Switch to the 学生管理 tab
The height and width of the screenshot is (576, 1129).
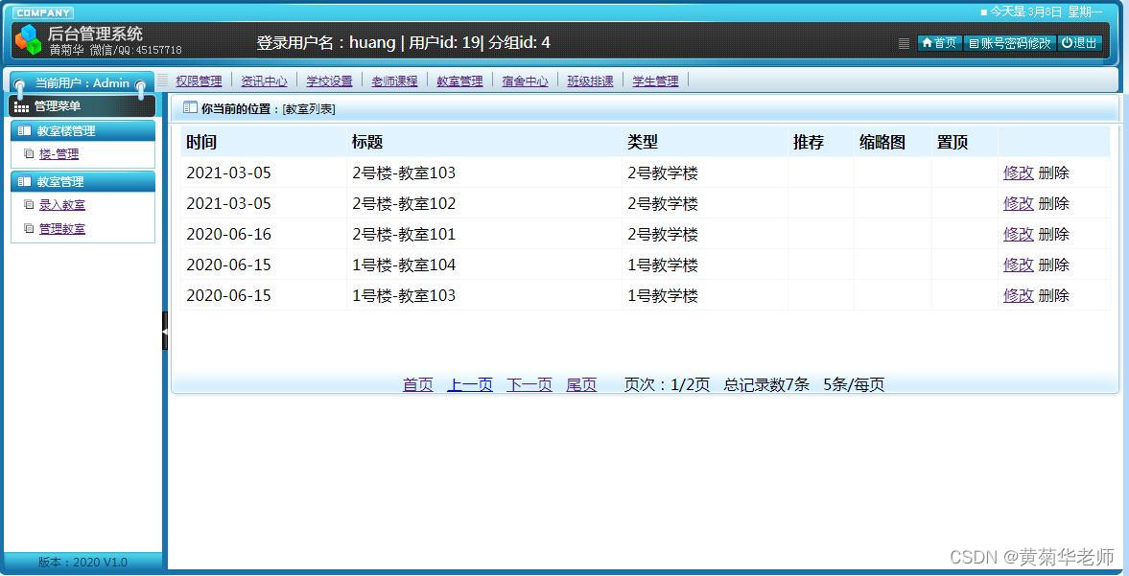[x=655, y=81]
